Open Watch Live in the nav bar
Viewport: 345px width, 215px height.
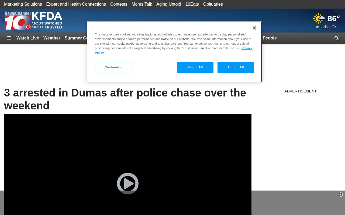[x=28, y=38]
